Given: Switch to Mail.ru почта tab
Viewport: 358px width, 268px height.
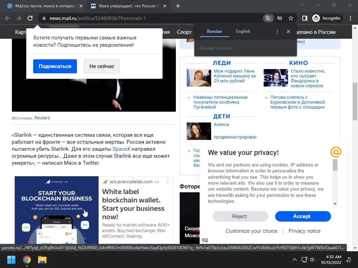Looking at the screenshot, I should [45, 6].
